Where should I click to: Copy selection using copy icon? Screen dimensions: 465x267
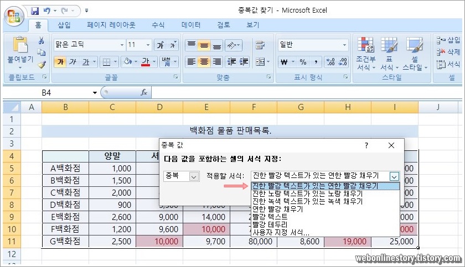(41, 53)
